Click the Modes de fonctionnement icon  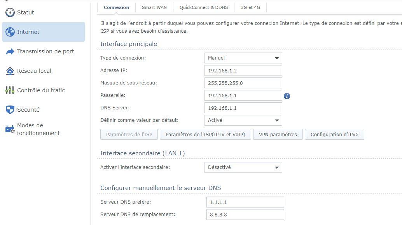tap(10, 129)
